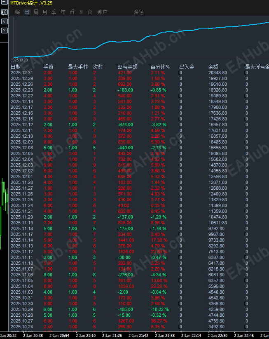This screenshot has width=269, height=339.
Task: Click lots value 2.40
Action: click(x=48, y=327)
